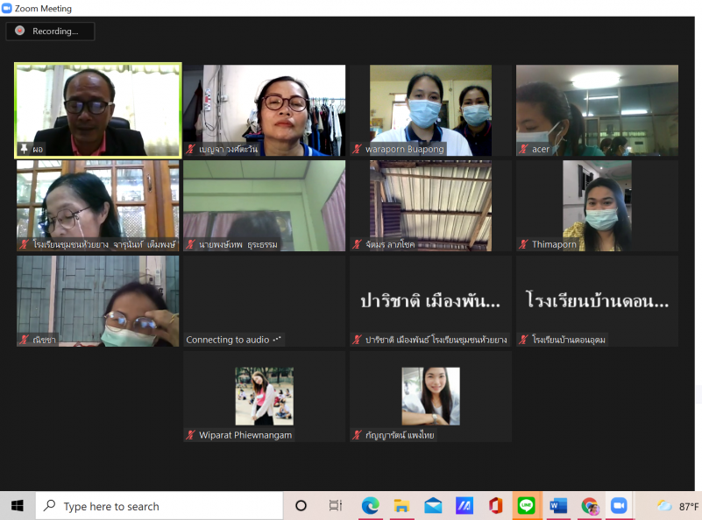702x520 pixels.
Task: Launch Microsoft Edge from the taskbar
Action: tap(370, 506)
